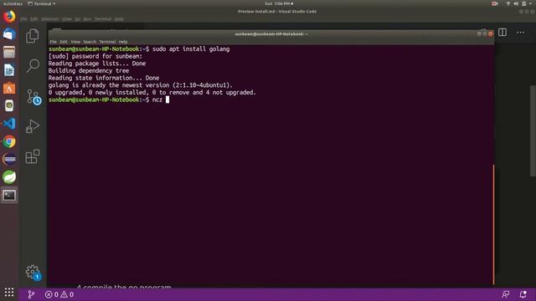Open Help menu in the terminal window
This screenshot has height=301, width=536.
click(123, 42)
